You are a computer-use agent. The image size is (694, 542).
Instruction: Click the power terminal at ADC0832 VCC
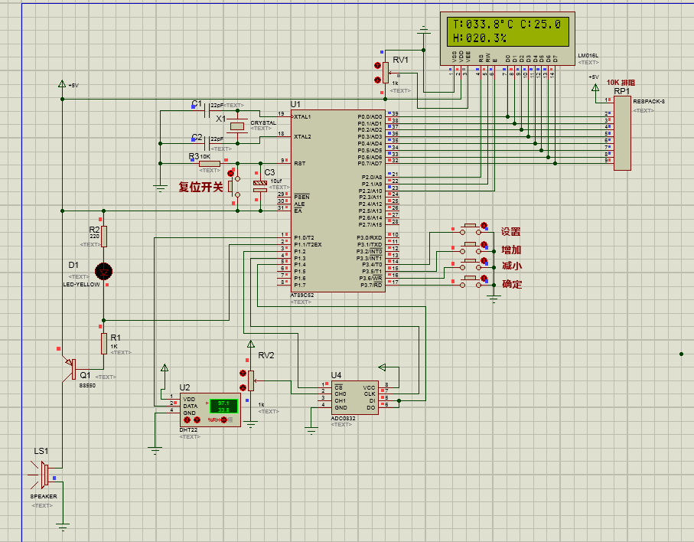(x=383, y=367)
